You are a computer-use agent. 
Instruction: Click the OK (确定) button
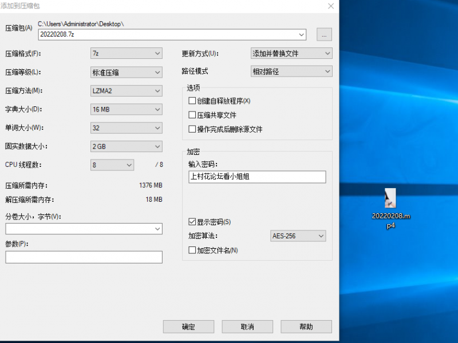click(188, 326)
